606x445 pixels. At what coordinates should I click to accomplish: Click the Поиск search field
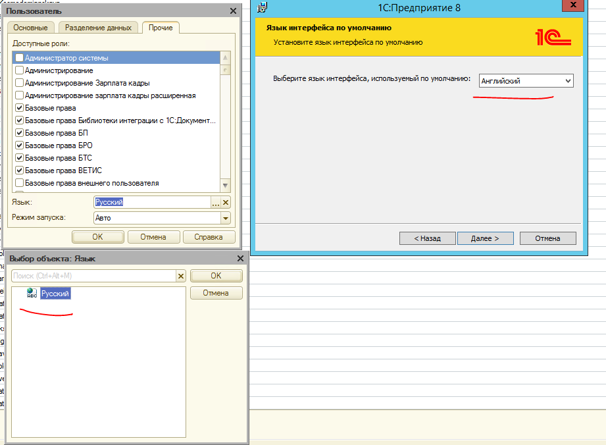tap(93, 276)
